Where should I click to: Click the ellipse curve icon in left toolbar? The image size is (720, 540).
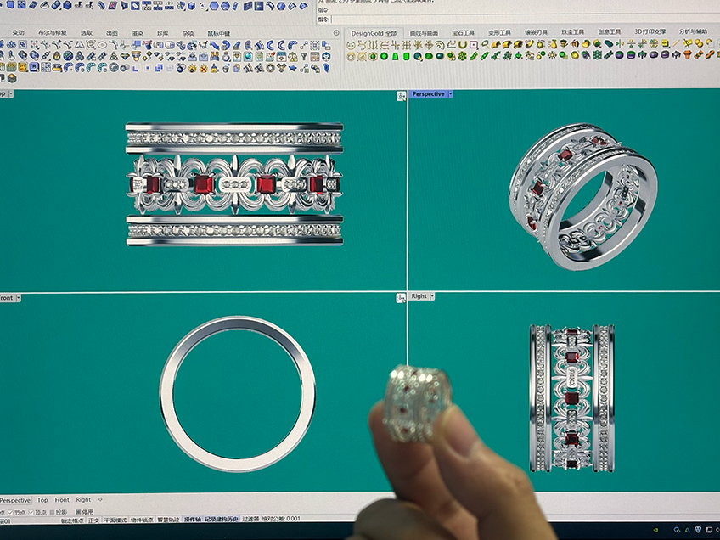tap(102, 46)
